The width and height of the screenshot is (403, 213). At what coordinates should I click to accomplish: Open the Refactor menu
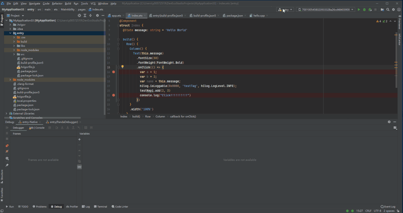point(57,4)
